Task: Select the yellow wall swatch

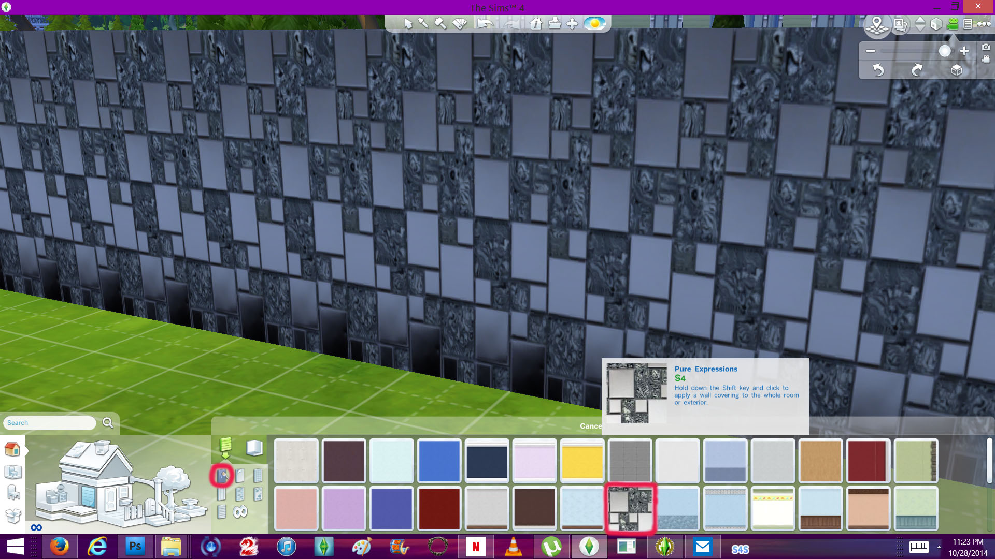Action: point(582,460)
